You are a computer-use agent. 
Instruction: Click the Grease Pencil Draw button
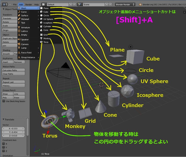tap(7, 94)
